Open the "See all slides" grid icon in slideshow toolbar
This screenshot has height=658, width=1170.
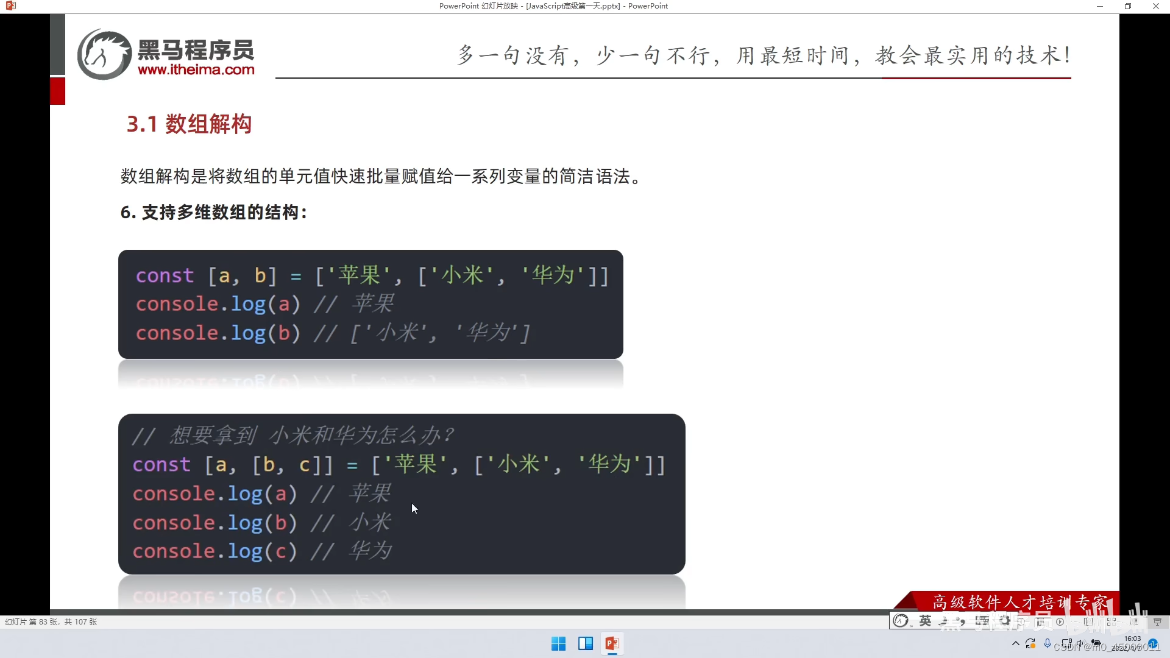[x=1111, y=621]
